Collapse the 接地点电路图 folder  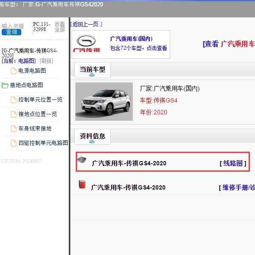pyautogui.click(x=26, y=85)
